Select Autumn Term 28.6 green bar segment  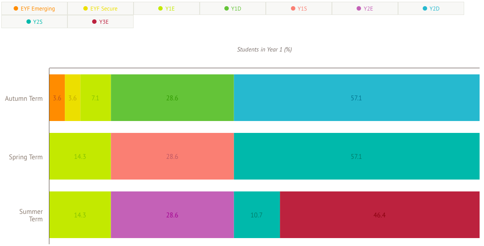pos(172,98)
